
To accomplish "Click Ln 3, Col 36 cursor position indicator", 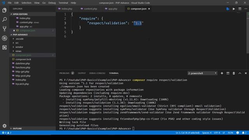I will coord(188,133).
